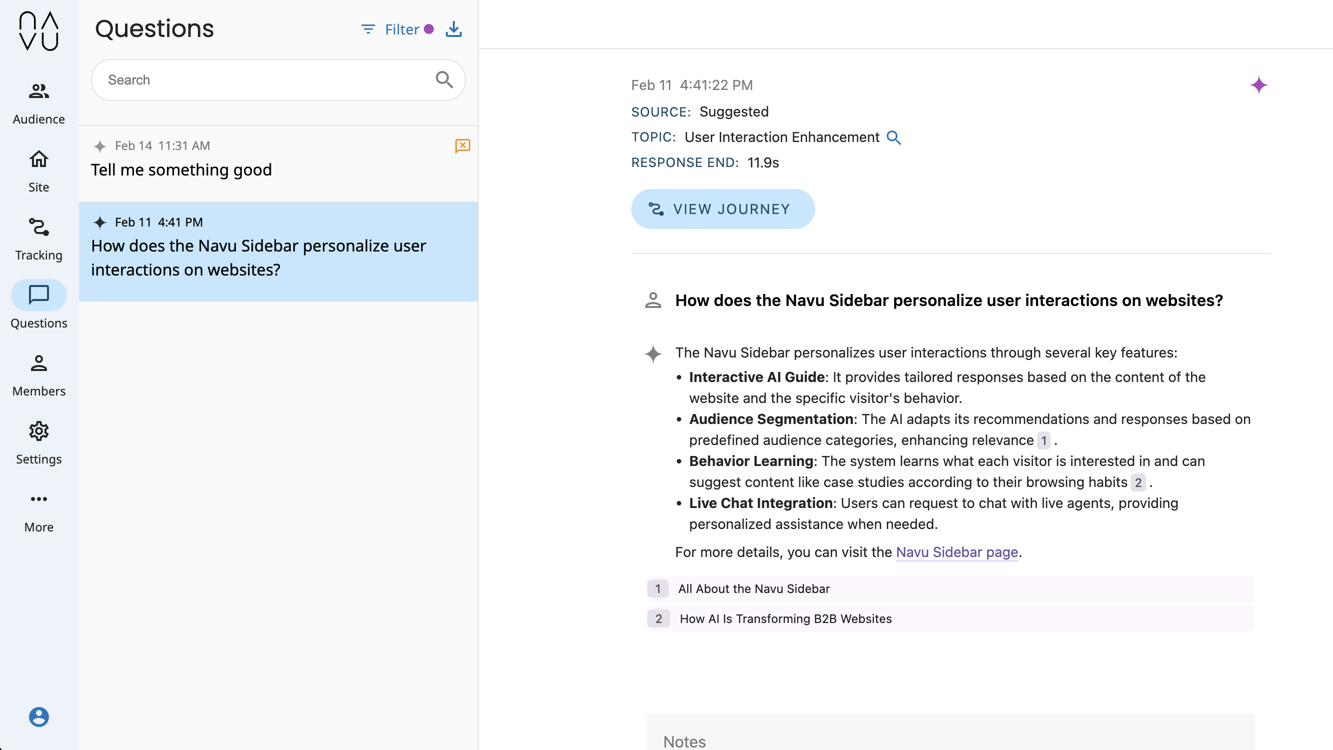Viewport: 1333px width, 750px height.
Task: Click the orange flagged comment icon
Action: [x=462, y=146]
